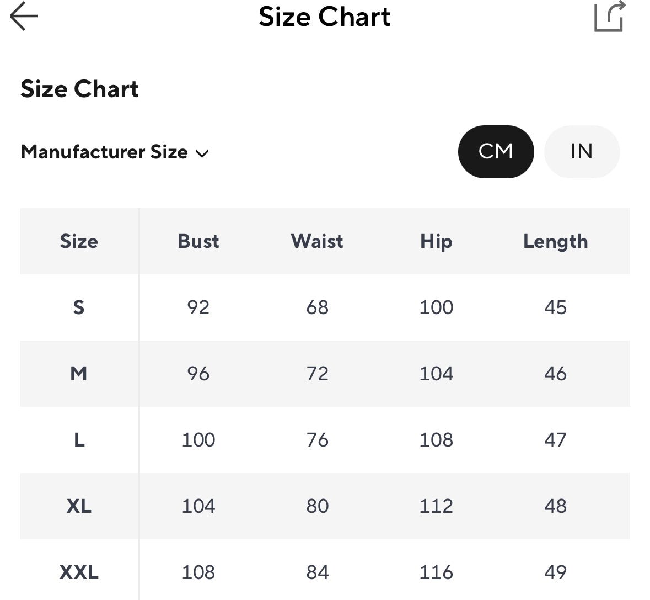Select the Hip column header
Screen dimensions: 650x600
point(436,242)
